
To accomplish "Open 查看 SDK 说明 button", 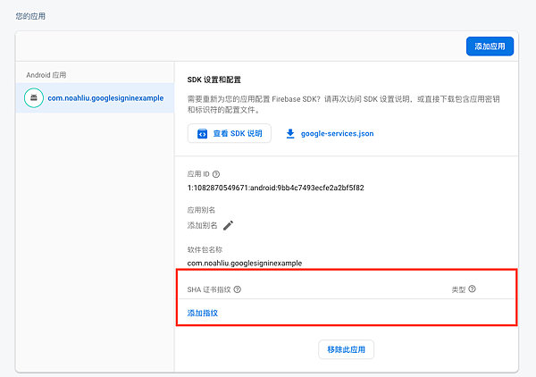I will 230,133.
